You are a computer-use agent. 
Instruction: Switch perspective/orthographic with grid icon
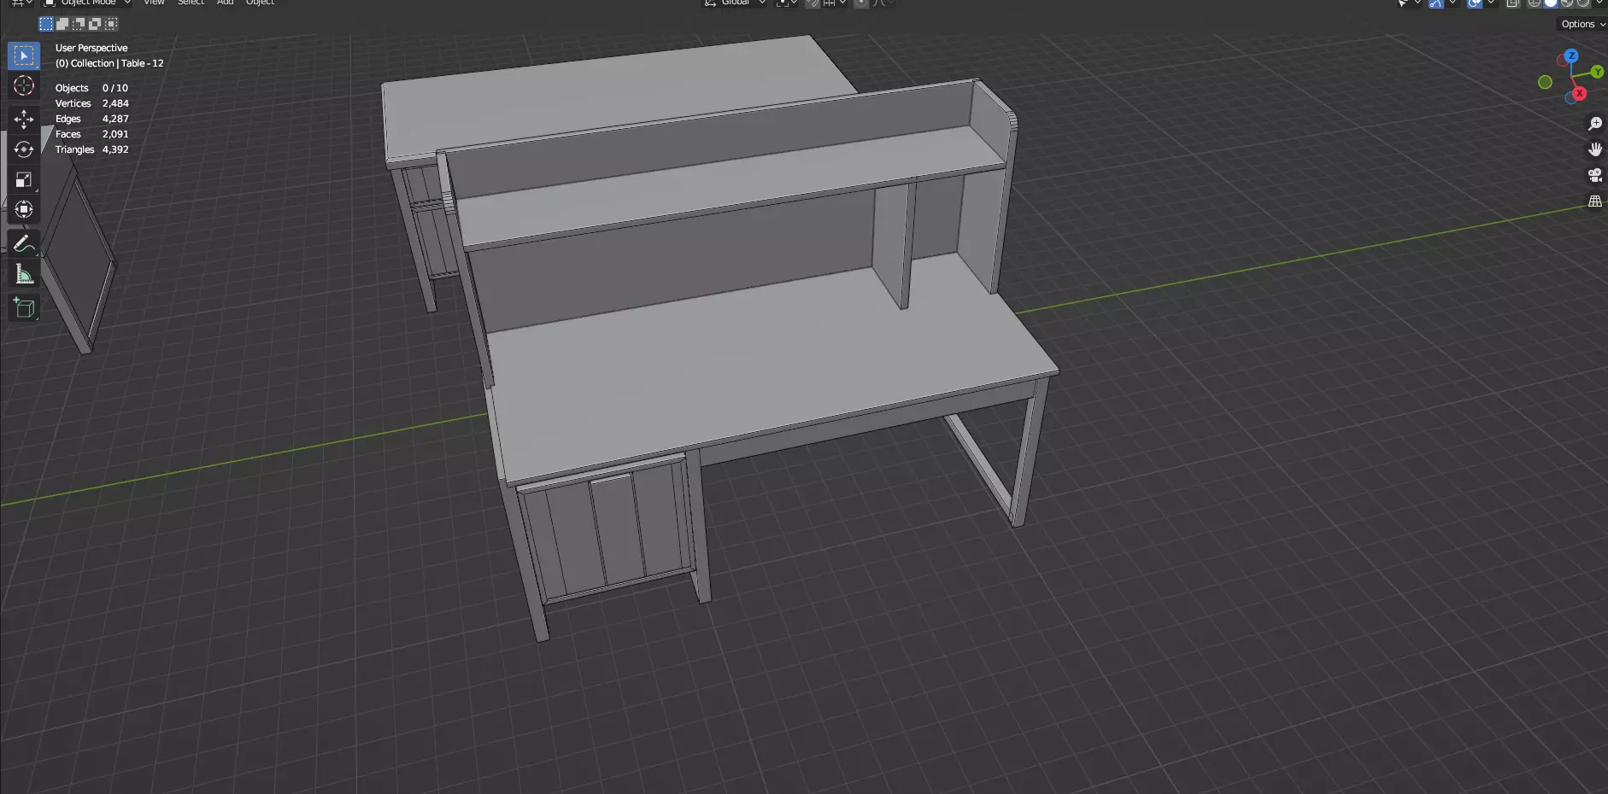coord(1594,201)
